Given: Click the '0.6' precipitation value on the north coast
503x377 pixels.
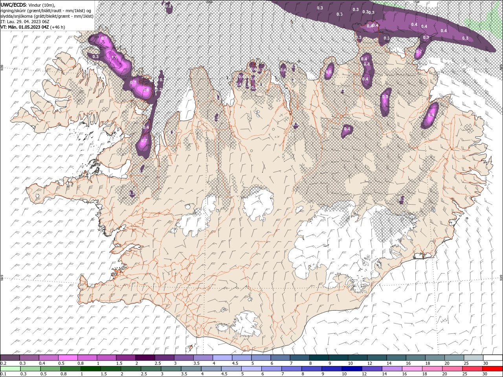Looking at the screenshot, I should coord(329,72).
